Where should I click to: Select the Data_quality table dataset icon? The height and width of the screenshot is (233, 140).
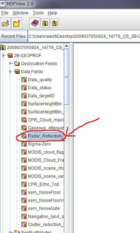(x=24, y=80)
